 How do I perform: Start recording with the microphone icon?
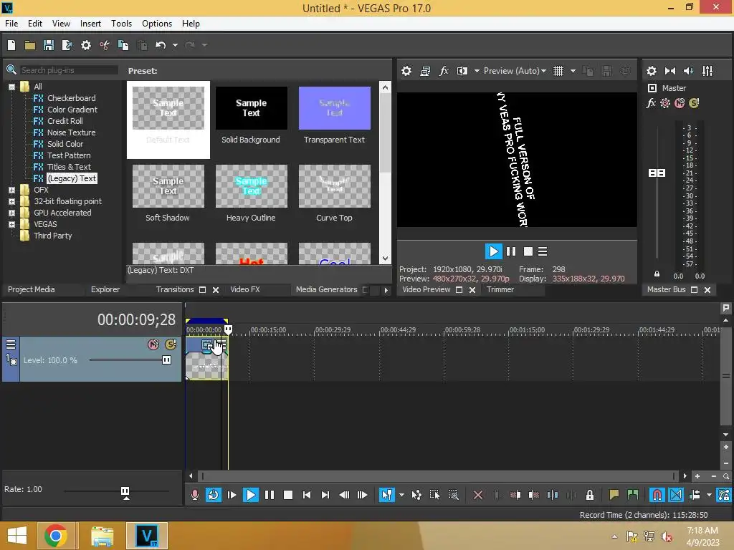click(195, 495)
